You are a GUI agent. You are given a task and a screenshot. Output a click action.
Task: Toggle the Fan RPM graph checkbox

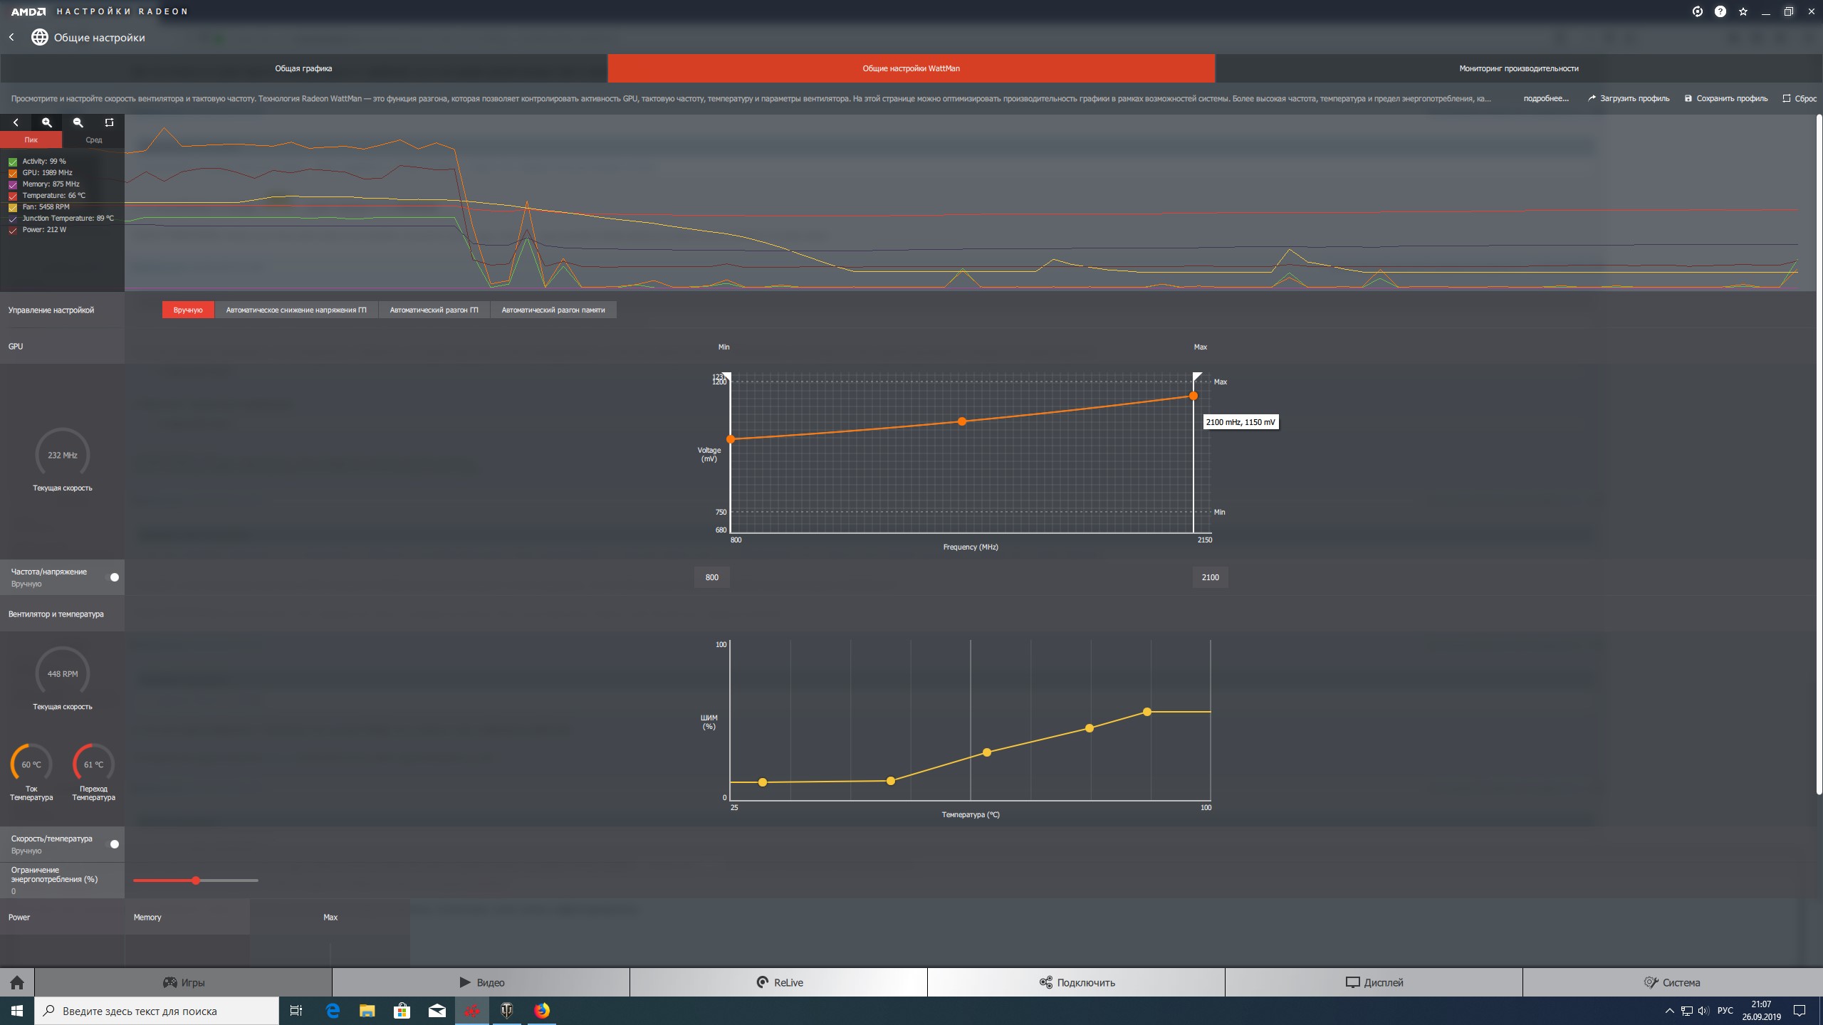click(13, 207)
